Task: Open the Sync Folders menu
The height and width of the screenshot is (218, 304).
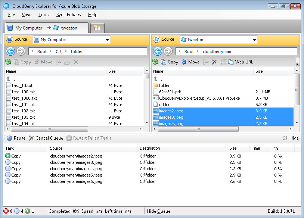Action: point(69,15)
